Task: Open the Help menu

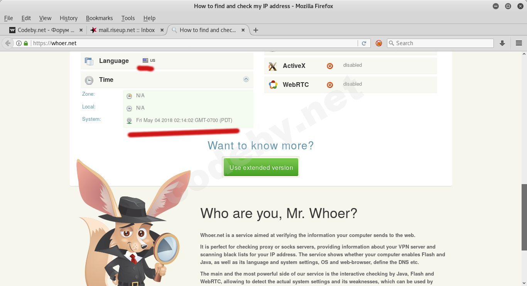Action: click(x=149, y=18)
